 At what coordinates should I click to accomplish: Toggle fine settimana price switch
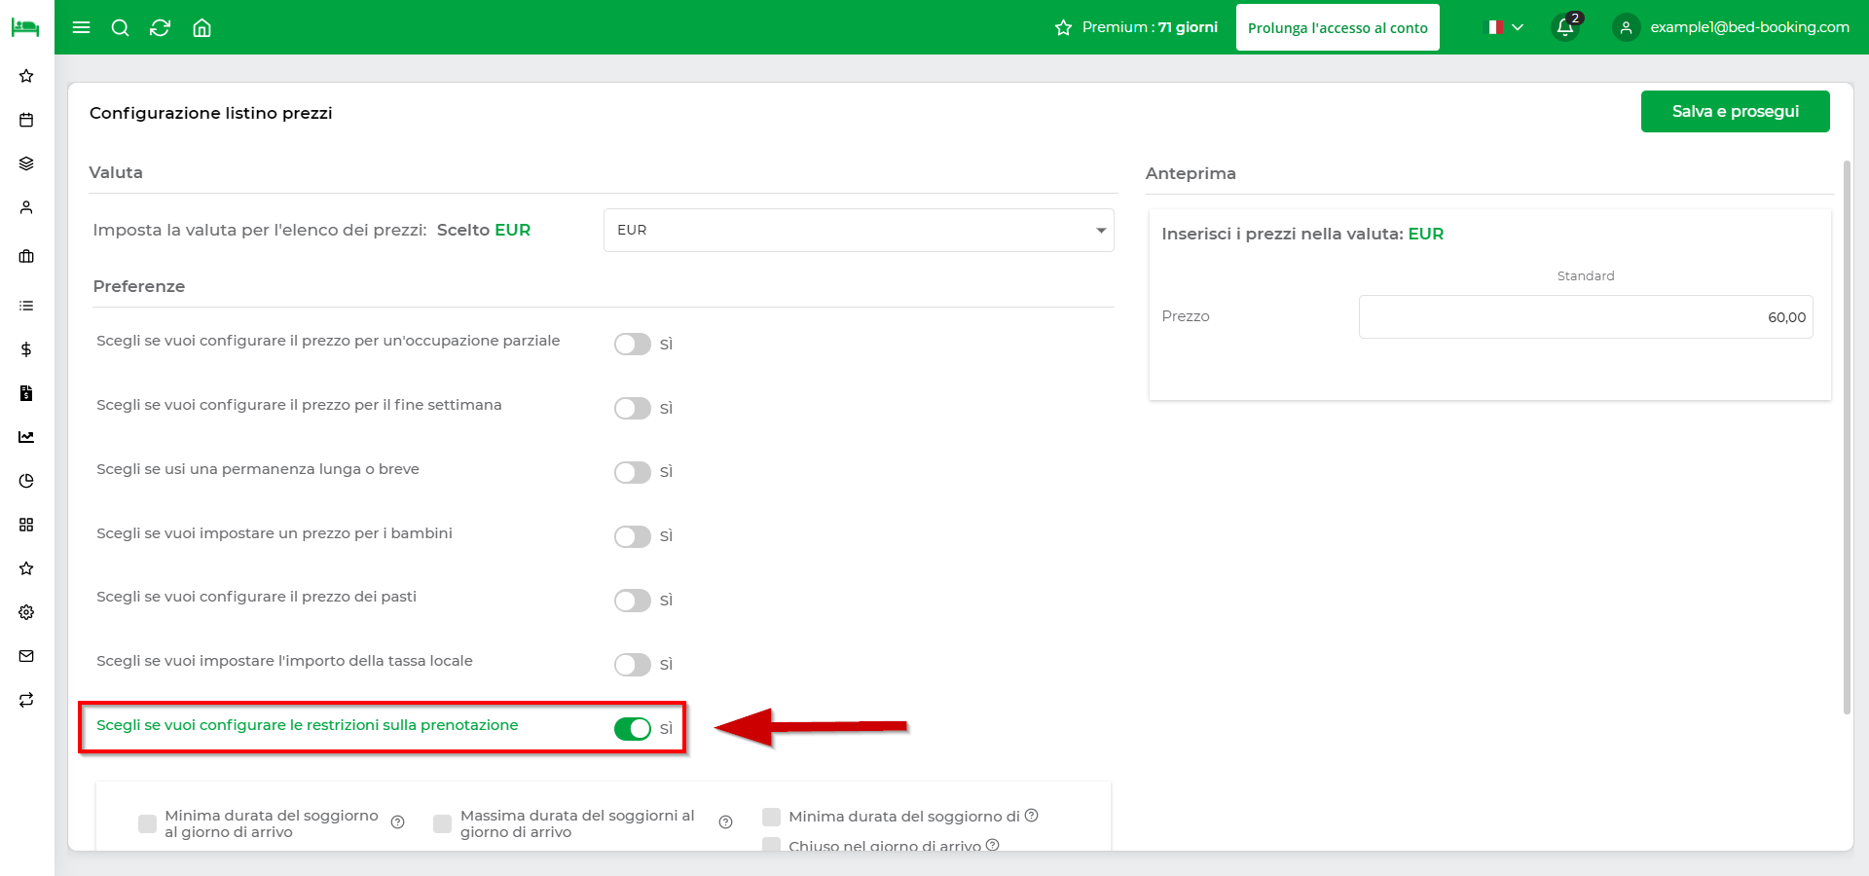[x=632, y=408]
